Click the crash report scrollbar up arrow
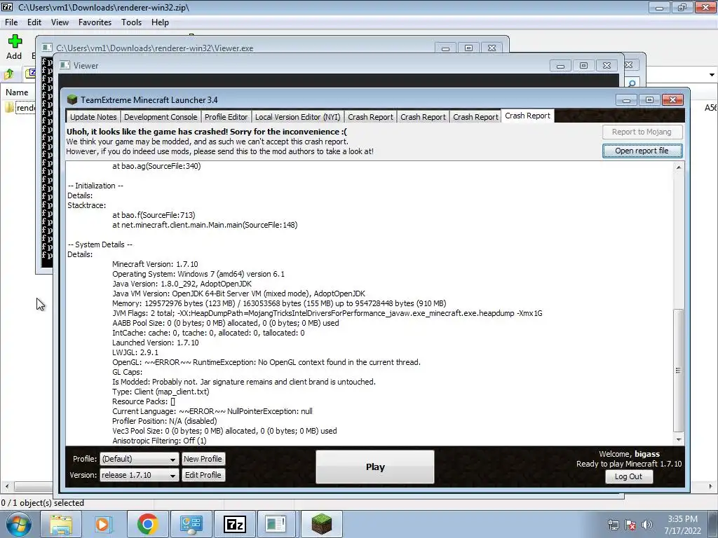Viewport: 718px width, 538px height. point(679,167)
